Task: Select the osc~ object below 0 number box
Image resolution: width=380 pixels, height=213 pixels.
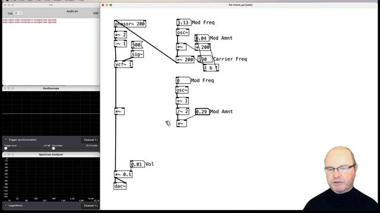Action: (182, 90)
